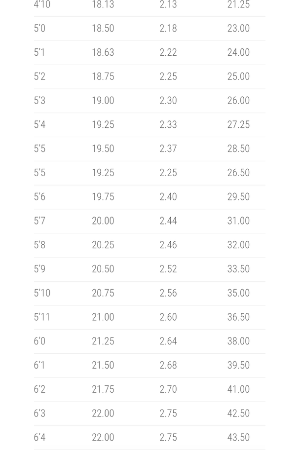Click the 5'6 height label
The image size is (300, 450).
coord(39,197)
